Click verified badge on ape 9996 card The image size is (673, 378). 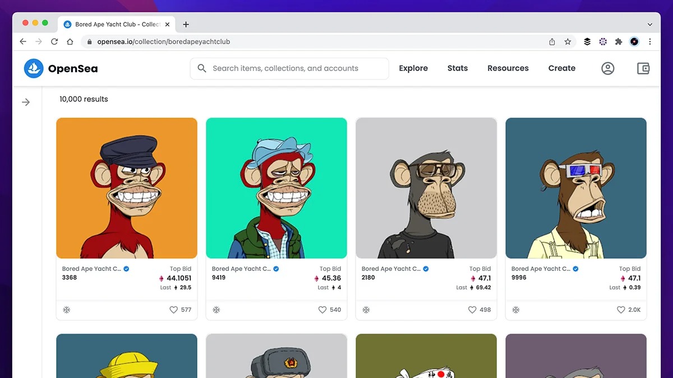coord(575,269)
